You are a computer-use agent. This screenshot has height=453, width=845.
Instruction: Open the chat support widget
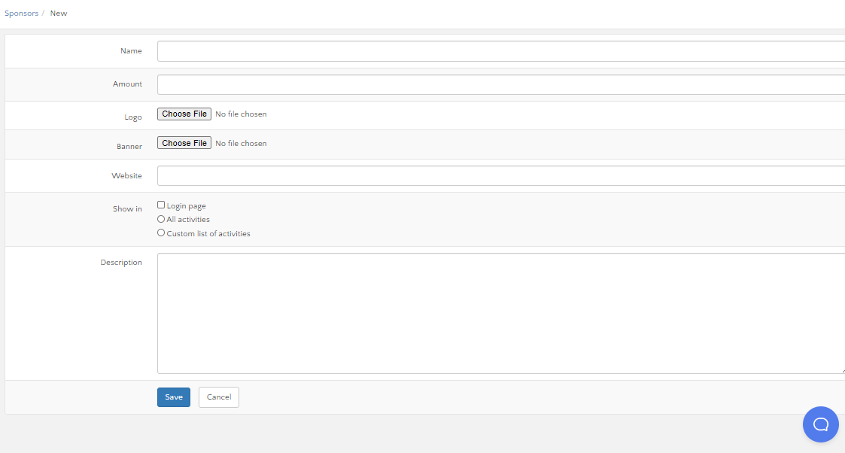[820, 424]
